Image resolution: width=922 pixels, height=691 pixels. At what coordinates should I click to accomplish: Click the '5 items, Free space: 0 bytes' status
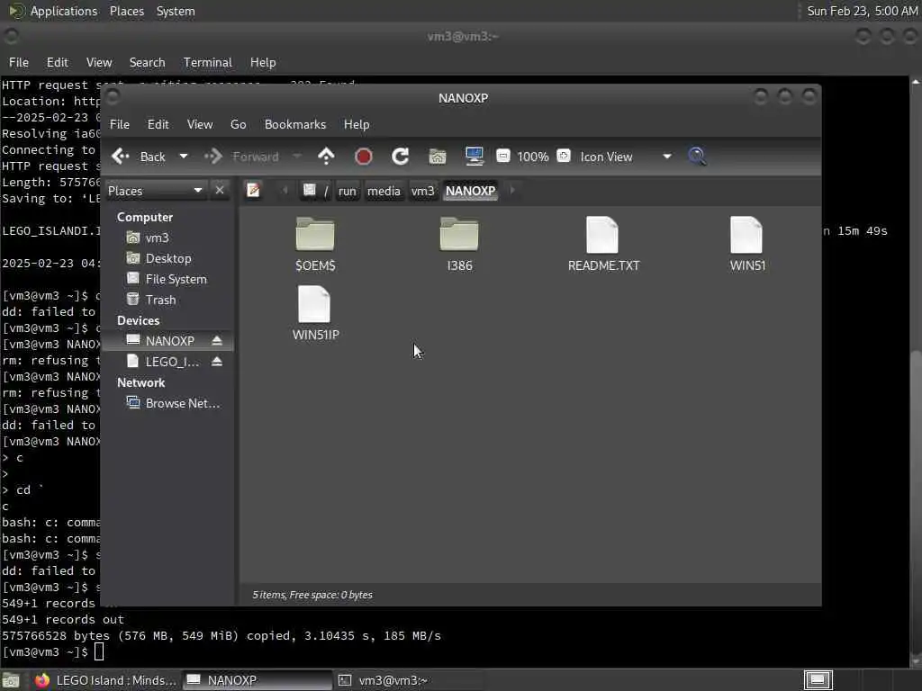coord(312,595)
